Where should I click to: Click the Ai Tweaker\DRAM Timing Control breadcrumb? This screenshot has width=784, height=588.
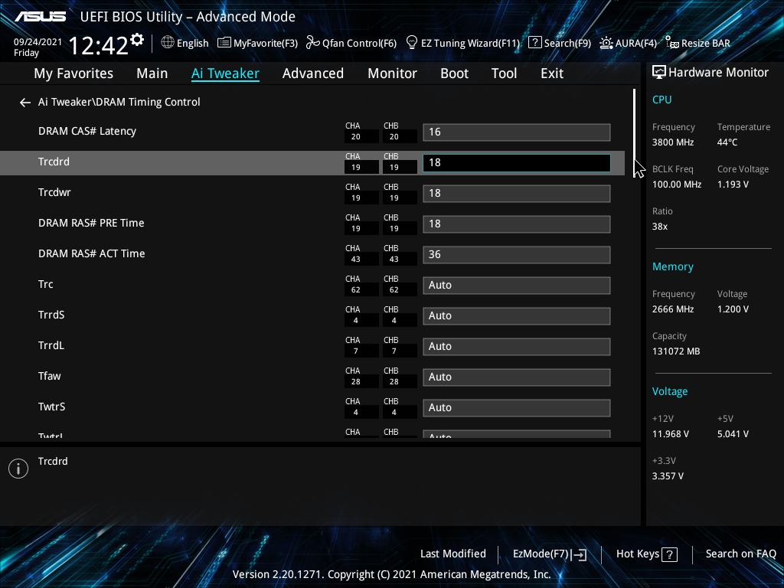(x=119, y=102)
